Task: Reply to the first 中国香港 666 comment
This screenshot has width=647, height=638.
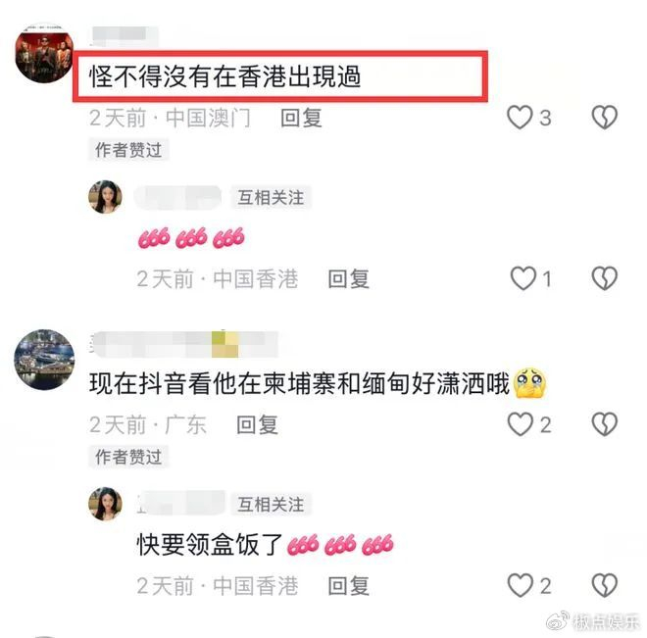Action: tap(348, 278)
